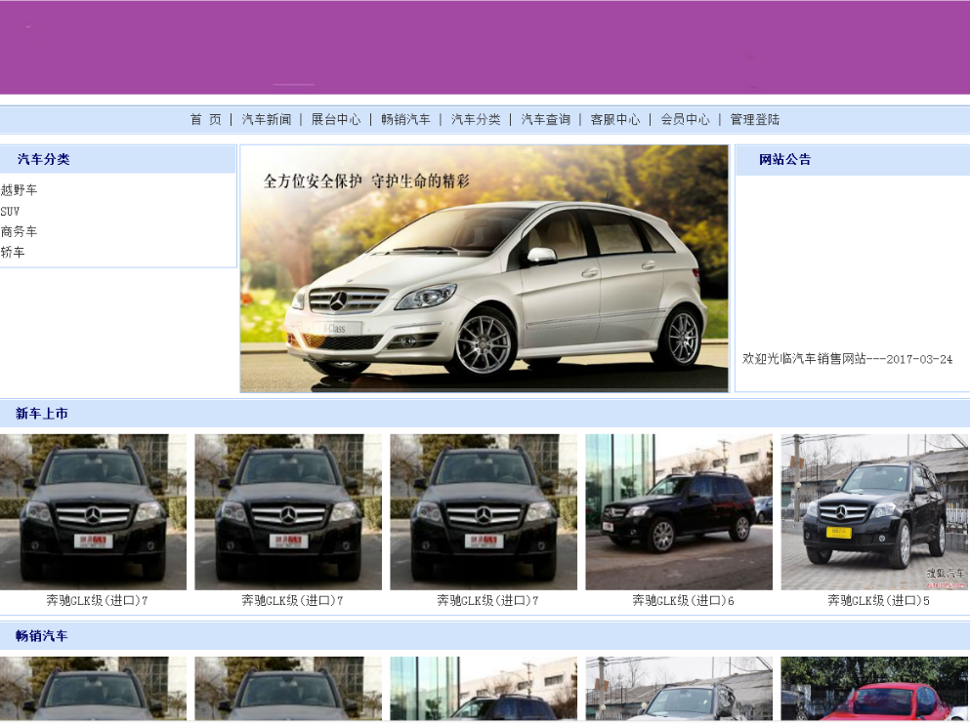Screen dimensions: 970x723
Task: Open the 展台中心 navigation item
Action: point(336,119)
